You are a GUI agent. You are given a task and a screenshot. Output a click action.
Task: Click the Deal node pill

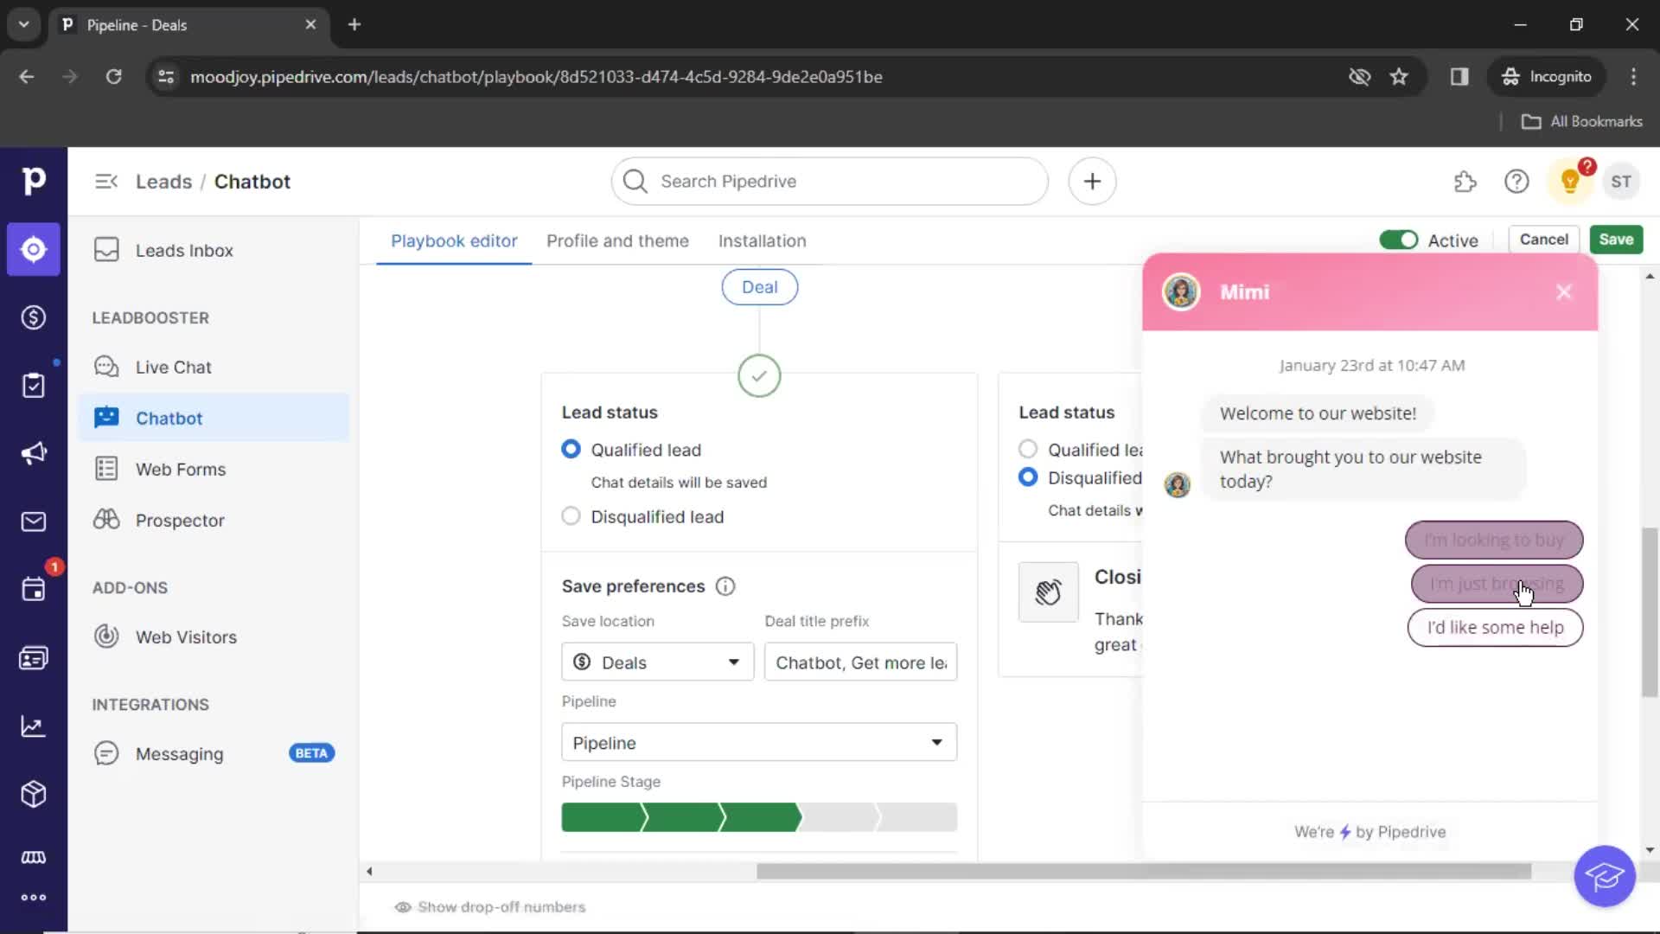coord(759,287)
